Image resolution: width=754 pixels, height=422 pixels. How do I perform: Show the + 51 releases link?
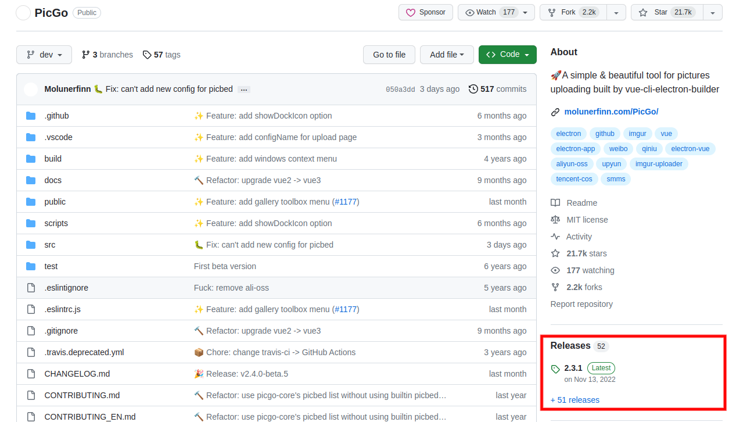pos(575,400)
